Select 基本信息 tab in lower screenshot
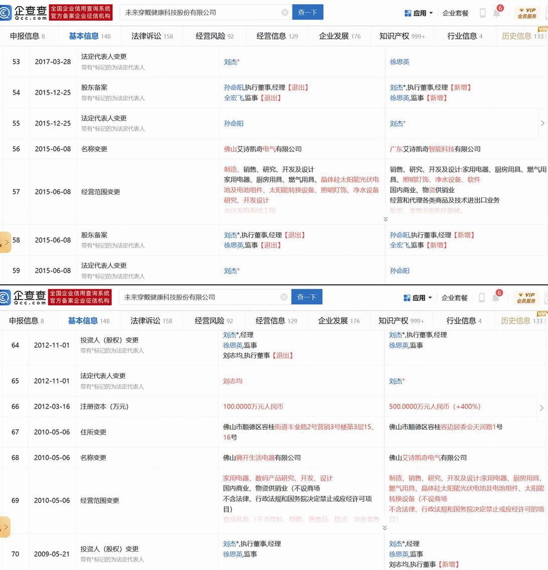 click(88, 321)
